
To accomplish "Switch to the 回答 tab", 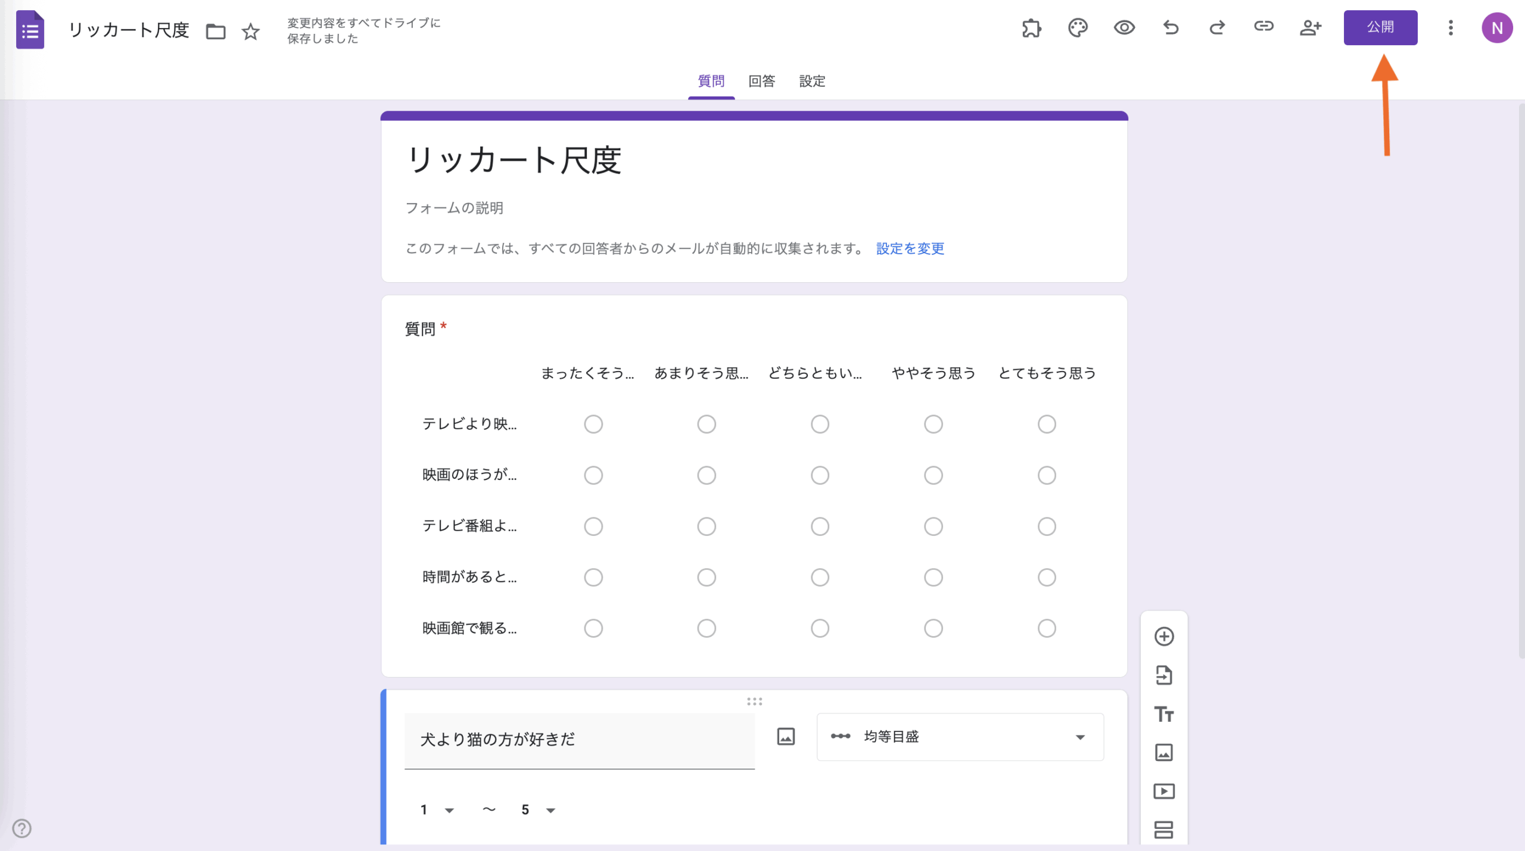I will [761, 81].
